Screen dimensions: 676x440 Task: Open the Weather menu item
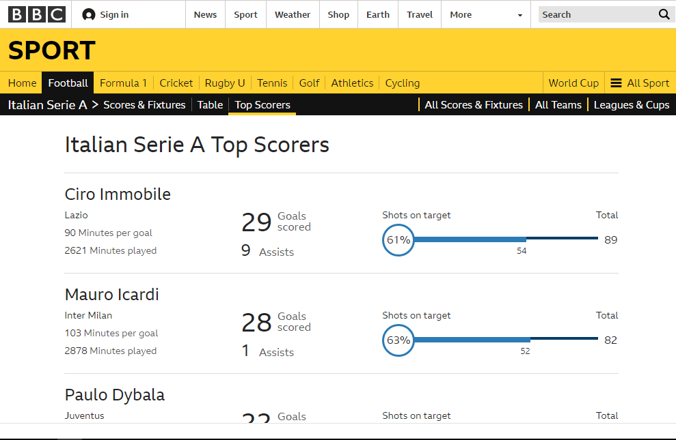293,14
